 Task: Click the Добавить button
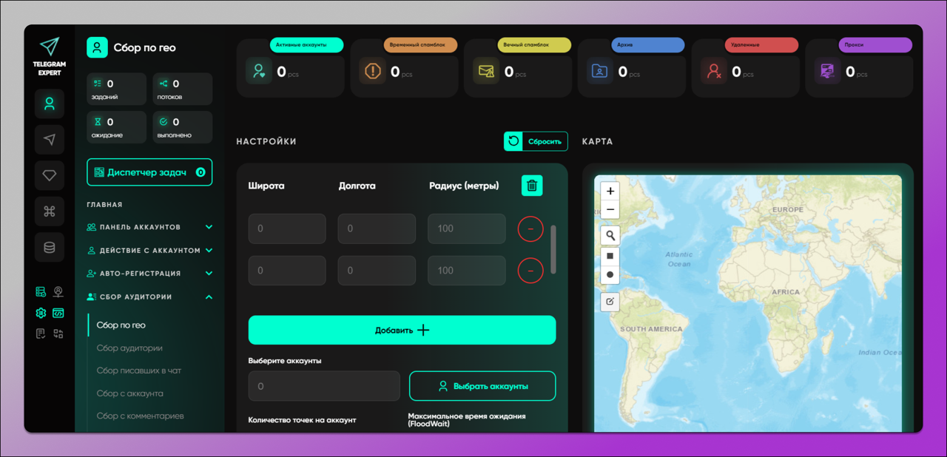[402, 330]
